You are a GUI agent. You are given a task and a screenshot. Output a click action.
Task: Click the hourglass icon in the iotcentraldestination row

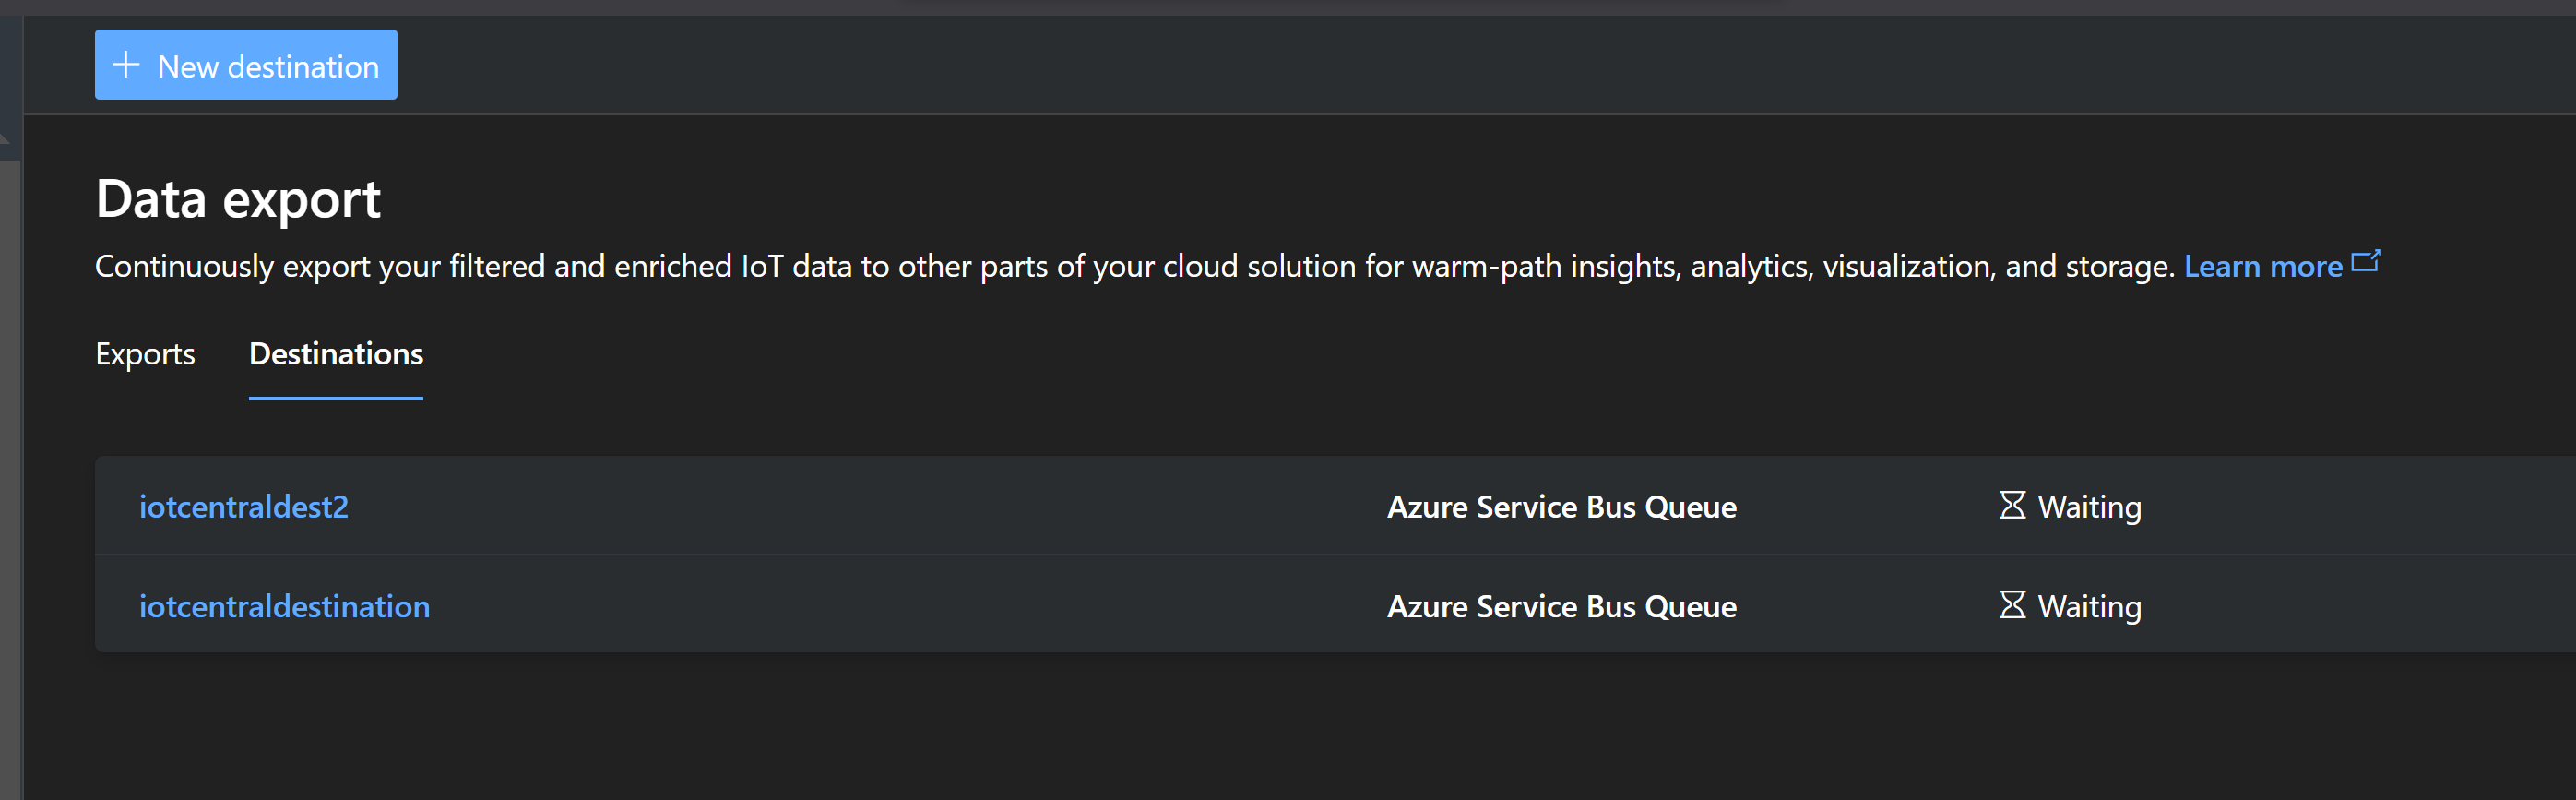(2011, 605)
